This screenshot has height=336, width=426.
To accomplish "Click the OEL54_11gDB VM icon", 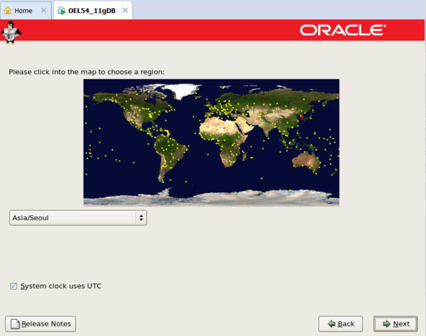I will pos(62,11).
